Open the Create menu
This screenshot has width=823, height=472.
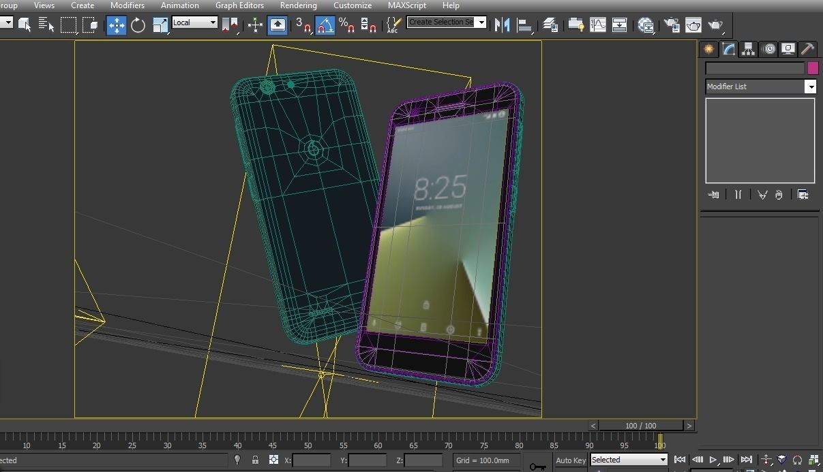83,5
